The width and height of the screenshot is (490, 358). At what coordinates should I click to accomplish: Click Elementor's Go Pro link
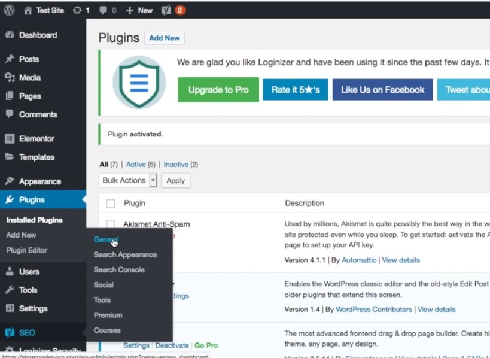tap(206, 345)
